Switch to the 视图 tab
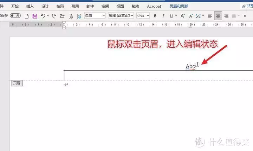Image resolution: width=253 pixels, height=151 pixels. coord(120,6)
